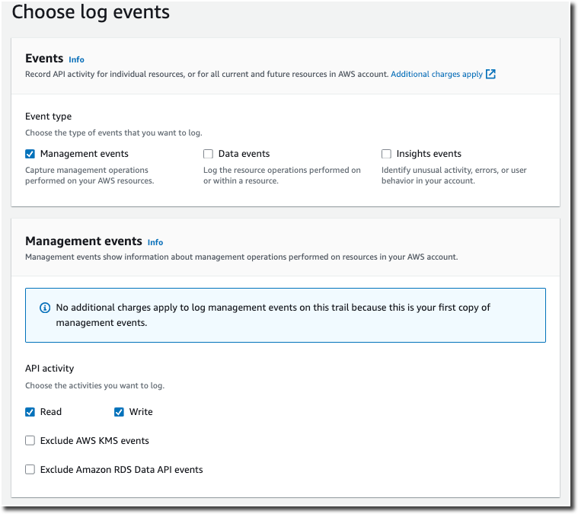Click the Insights events description text
Screen dimensions: 578x514
(x=454, y=175)
